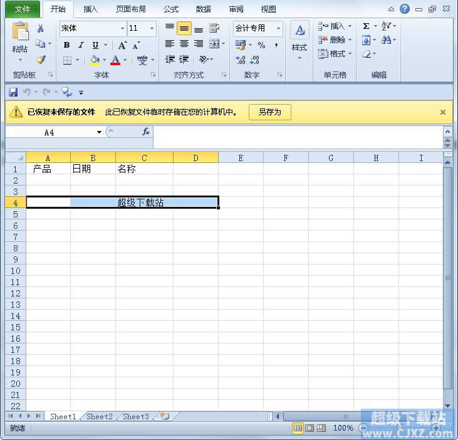Click the Paste clipboard icon
The width and height of the screenshot is (458, 440).
click(x=20, y=31)
